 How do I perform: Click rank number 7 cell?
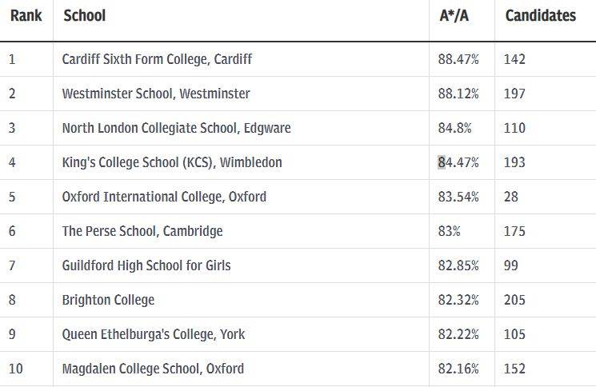[12, 265]
